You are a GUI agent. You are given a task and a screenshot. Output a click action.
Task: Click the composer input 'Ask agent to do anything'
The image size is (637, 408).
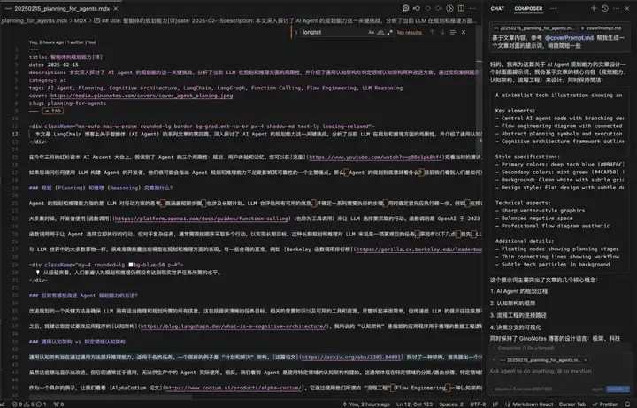pos(560,372)
